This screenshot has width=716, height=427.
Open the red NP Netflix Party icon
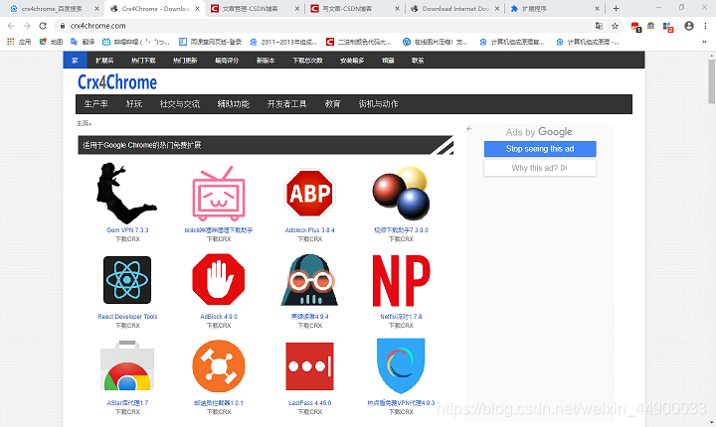pyautogui.click(x=401, y=280)
